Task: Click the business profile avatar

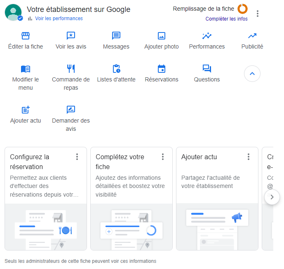Action: tap(14, 13)
